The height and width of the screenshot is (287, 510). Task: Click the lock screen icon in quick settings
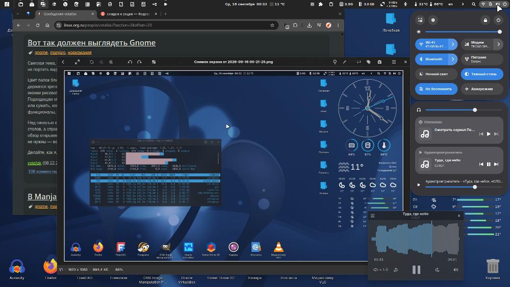(486, 20)
